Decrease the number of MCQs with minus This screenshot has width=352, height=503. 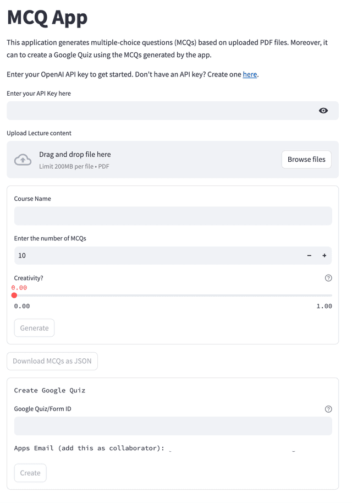coord(309,255)
